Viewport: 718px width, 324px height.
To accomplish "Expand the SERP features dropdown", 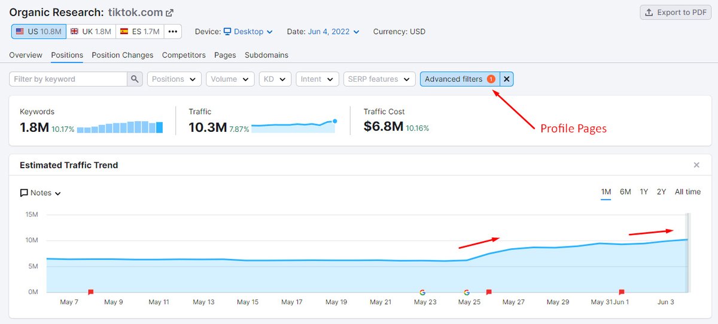I will [x=379, y=79].
